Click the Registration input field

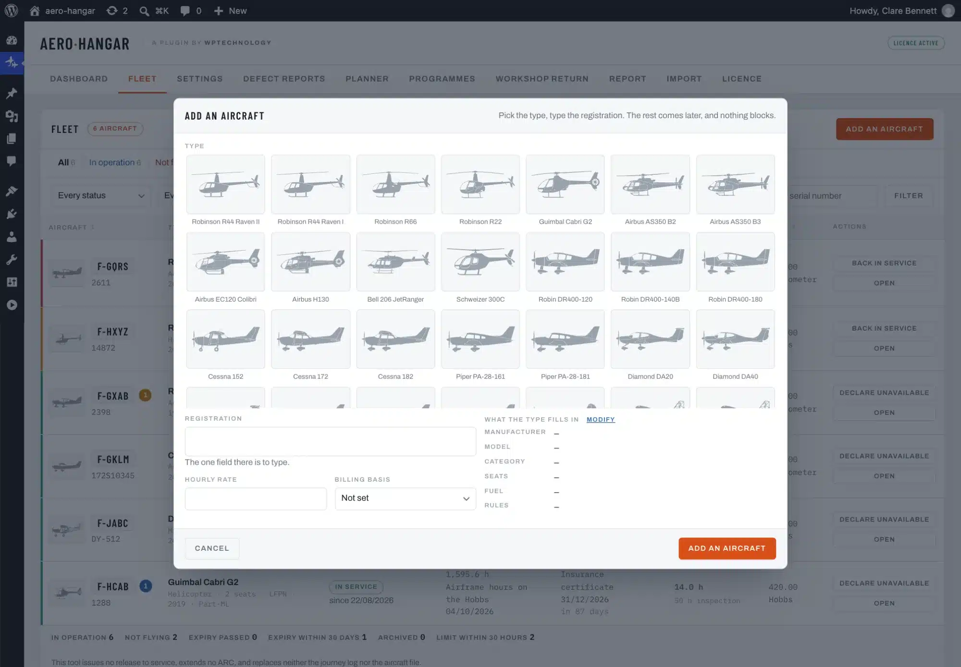pyautogui.click(x=330, y=441)
